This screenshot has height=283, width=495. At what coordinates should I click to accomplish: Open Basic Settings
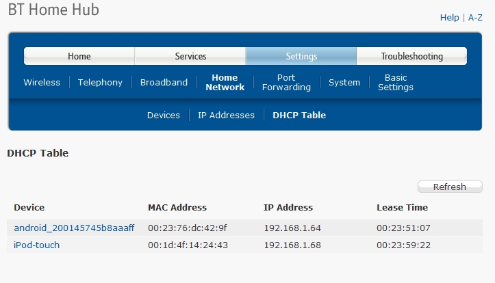[x=396, y=82]
